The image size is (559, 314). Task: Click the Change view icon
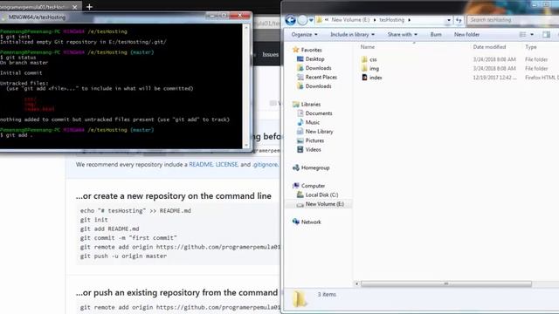pyautogui.click(x=522, y=35)
